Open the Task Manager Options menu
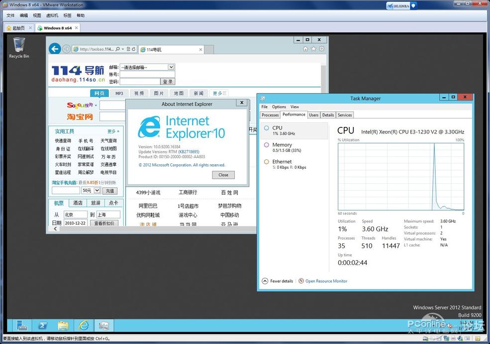The image size is (490, 344). [279, 107]
